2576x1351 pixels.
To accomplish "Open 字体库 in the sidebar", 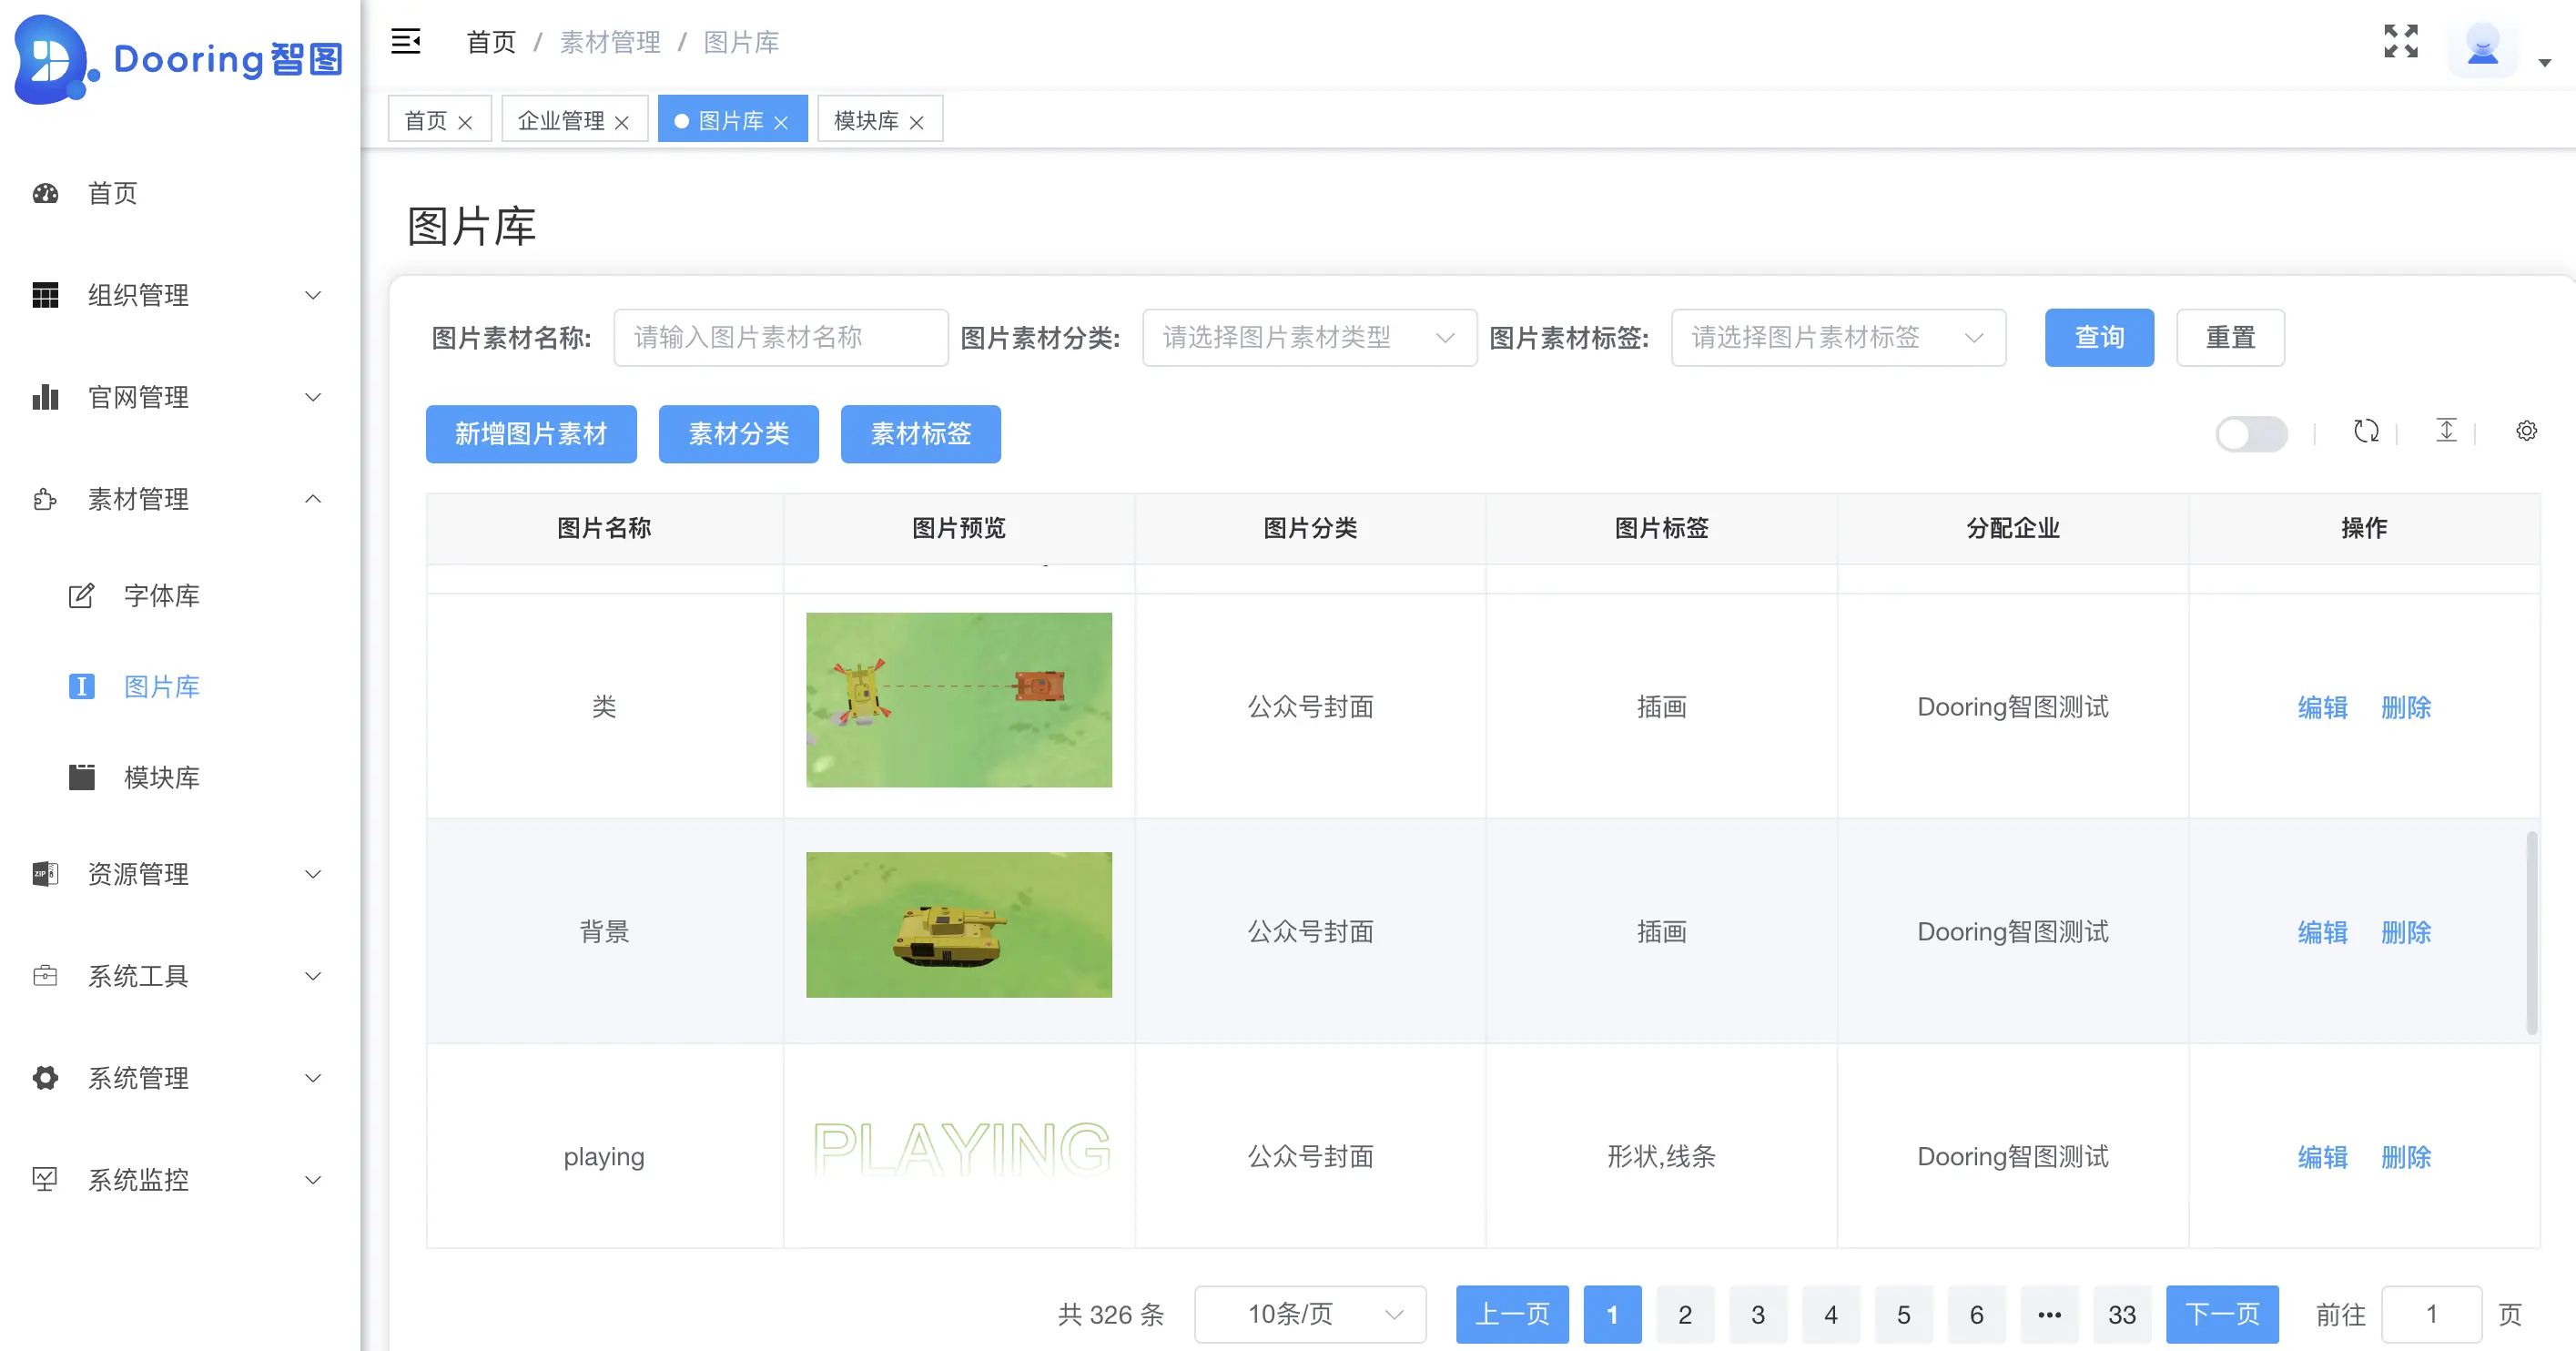I will coord(161,596).
